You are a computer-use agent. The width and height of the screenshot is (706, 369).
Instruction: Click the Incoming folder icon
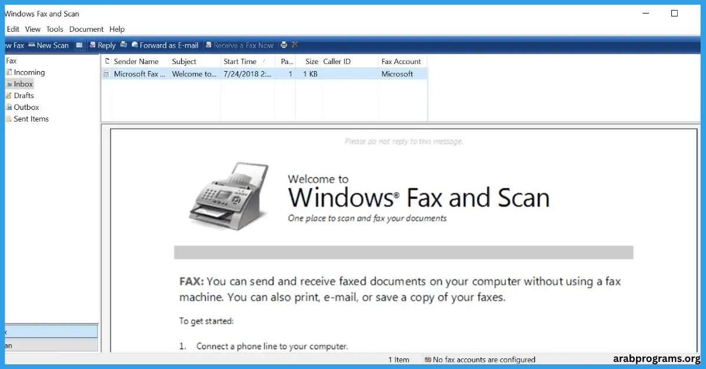click(8, 72)
